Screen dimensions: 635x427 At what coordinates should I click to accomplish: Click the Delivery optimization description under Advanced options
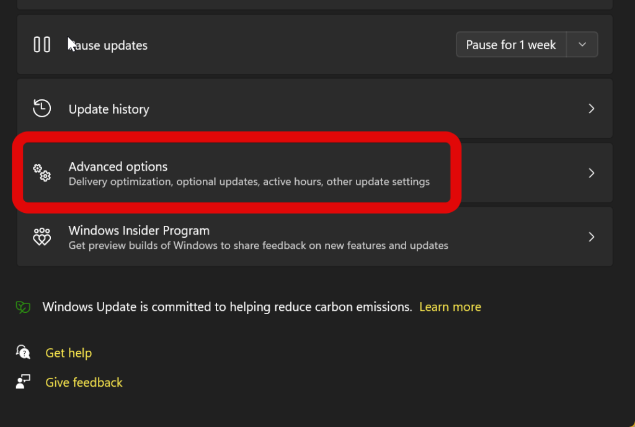click(x=249, y=182)
